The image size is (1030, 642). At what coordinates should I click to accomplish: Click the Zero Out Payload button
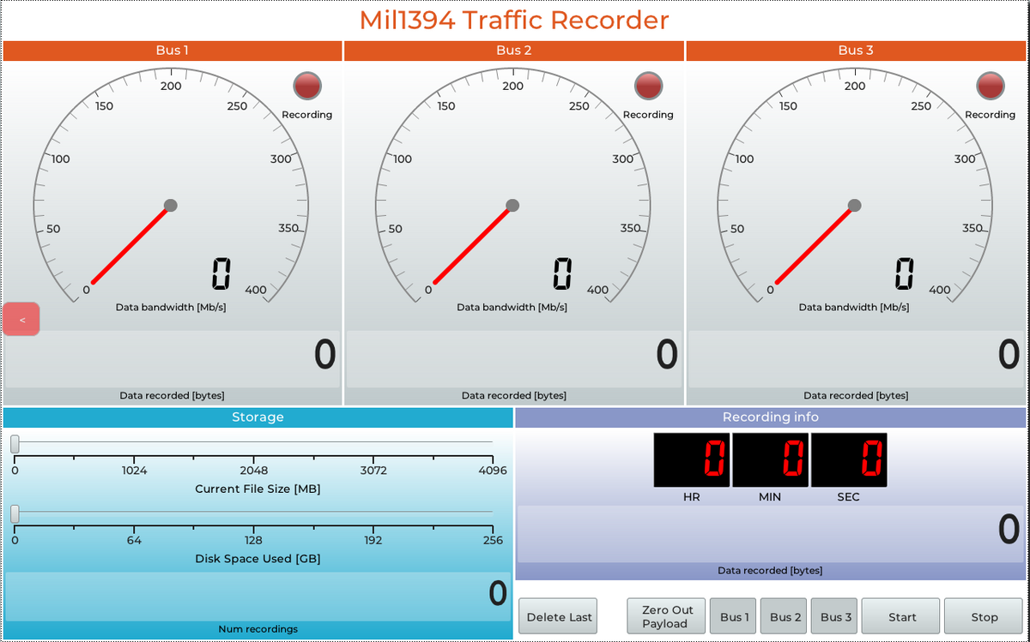click(x=666, y=616)
